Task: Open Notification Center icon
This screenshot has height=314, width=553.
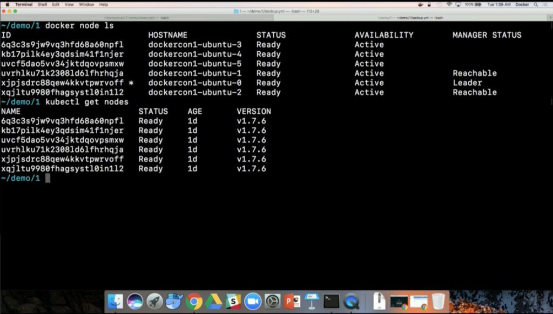Action: tap(547, 4)
